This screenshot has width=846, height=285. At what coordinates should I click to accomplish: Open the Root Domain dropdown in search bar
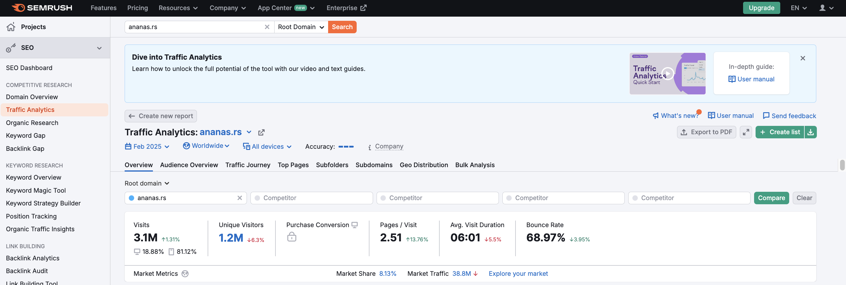pyautogui.click(x=301, y=27)
